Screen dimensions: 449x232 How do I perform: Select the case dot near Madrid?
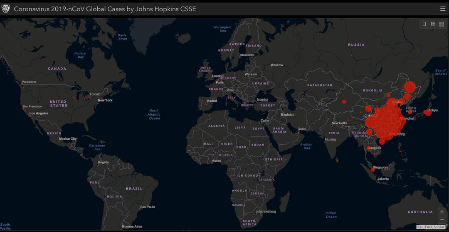click(206, 104)
